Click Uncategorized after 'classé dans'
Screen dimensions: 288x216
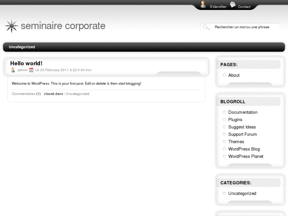pos(78,94)
